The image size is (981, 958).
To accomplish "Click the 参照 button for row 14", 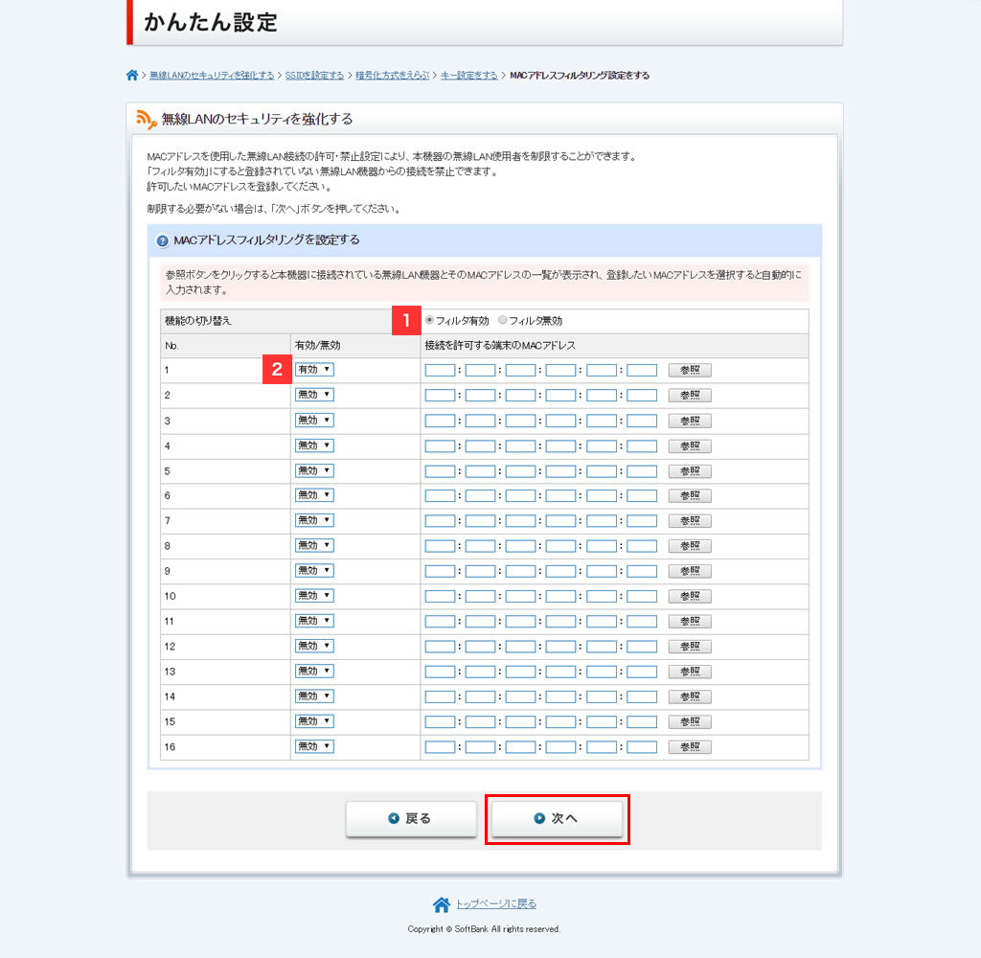I will [x=690, y=697].
